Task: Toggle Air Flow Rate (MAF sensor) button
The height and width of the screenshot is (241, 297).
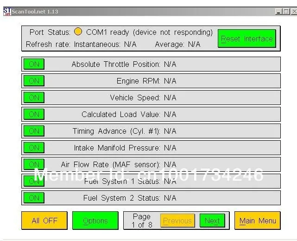Action: click(x=34, y=164)
